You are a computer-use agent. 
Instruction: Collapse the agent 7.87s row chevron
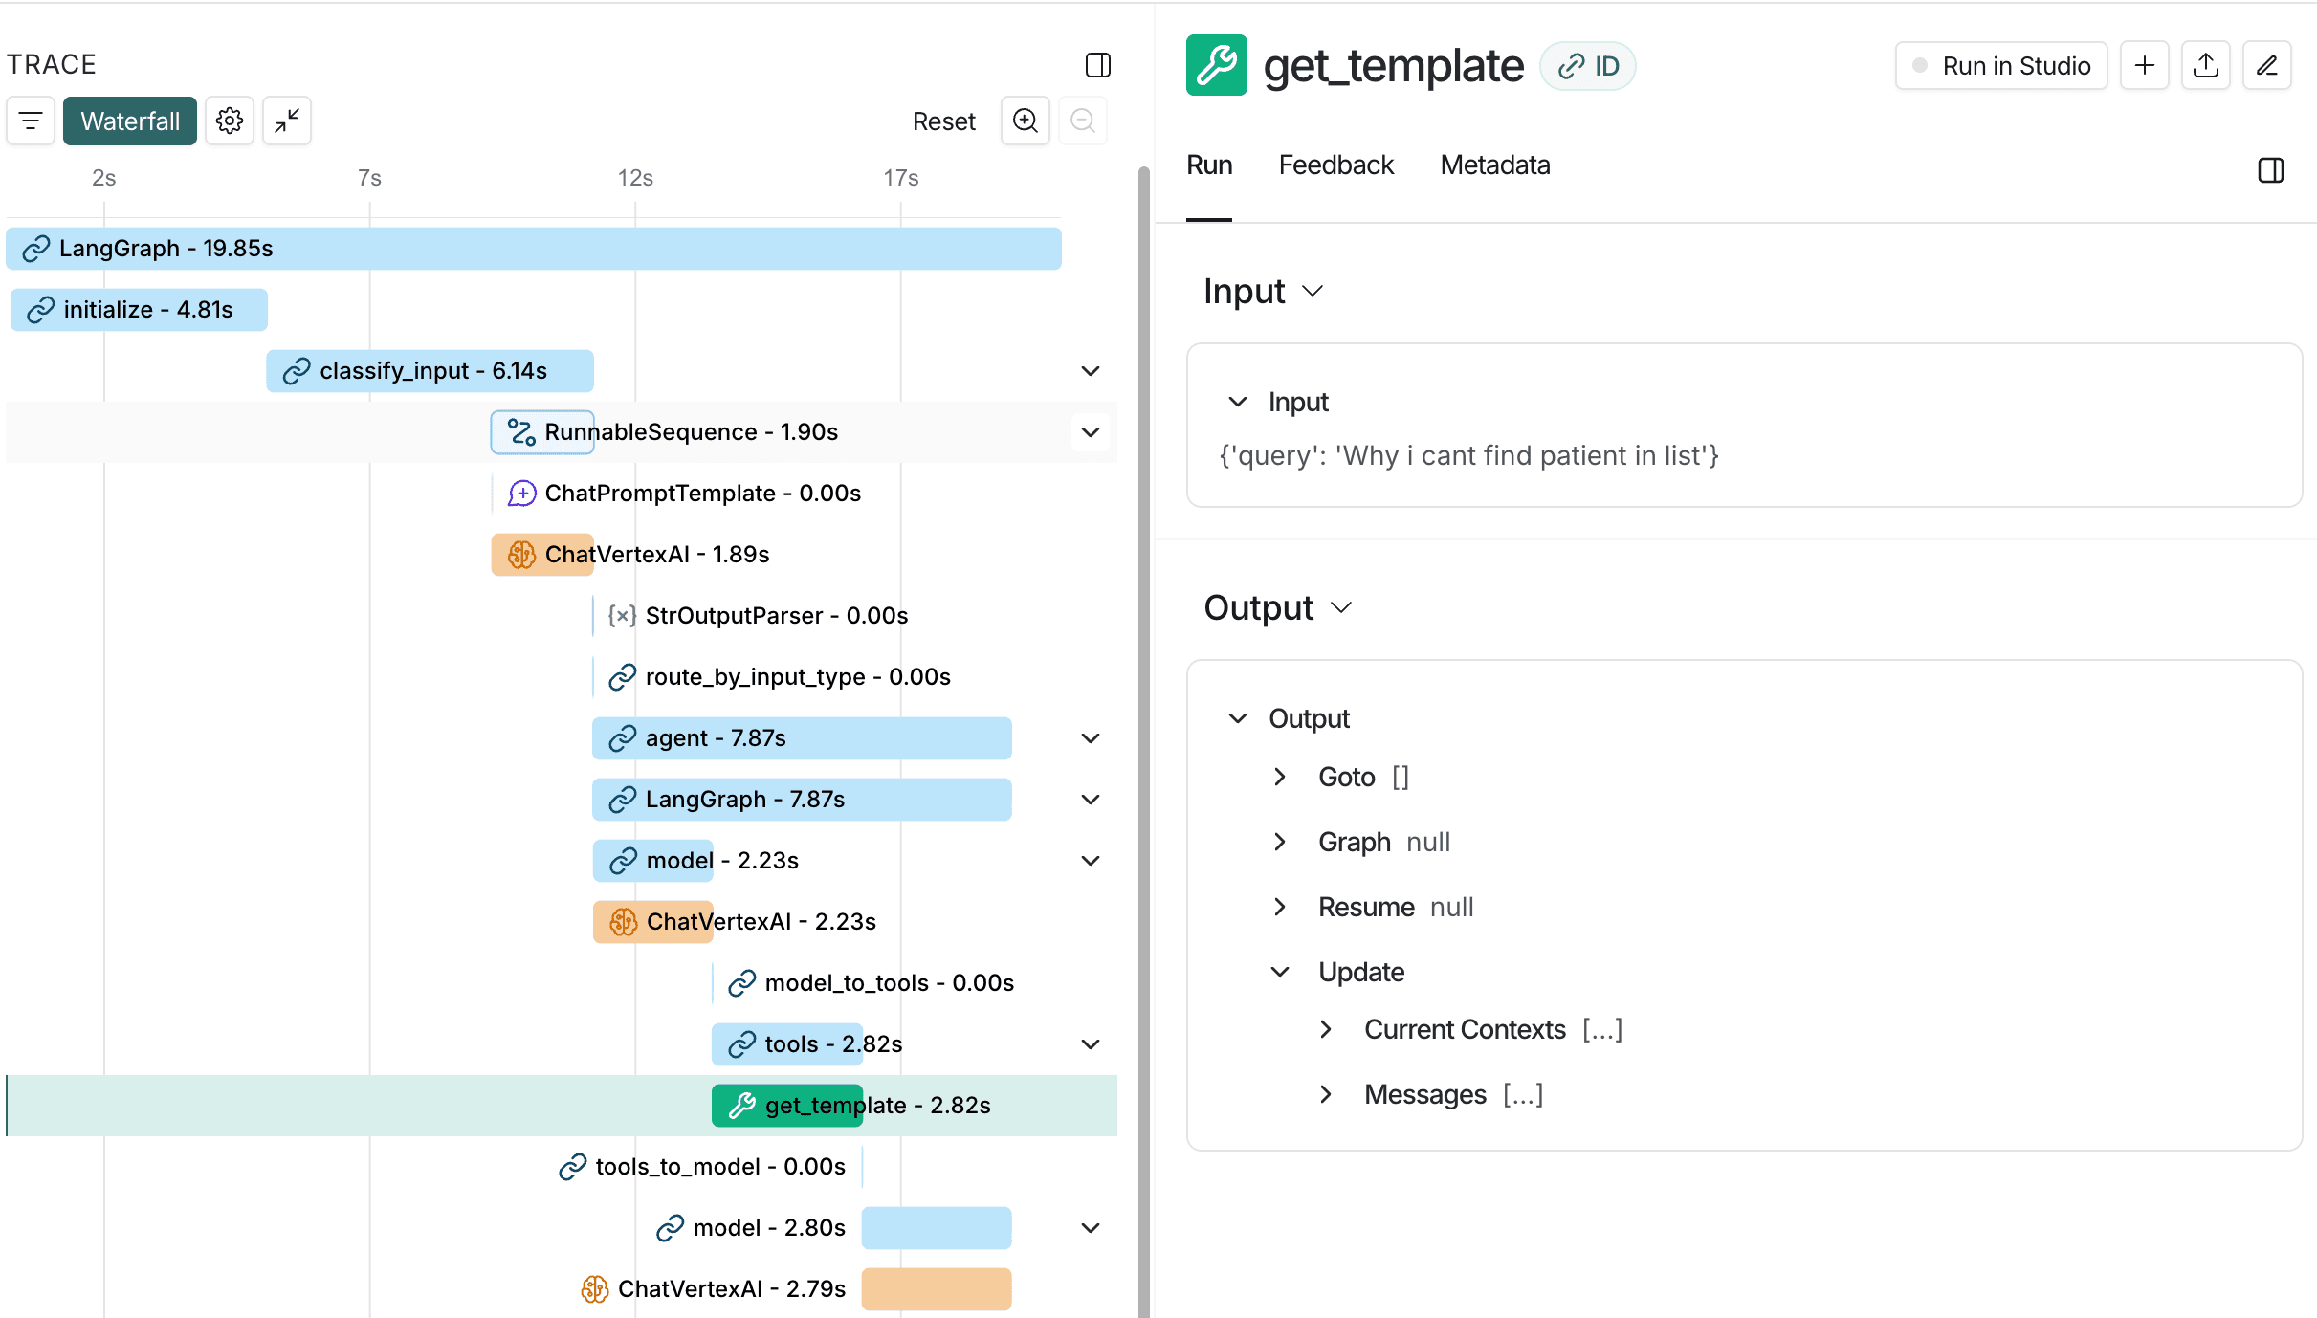(1091, 738)
